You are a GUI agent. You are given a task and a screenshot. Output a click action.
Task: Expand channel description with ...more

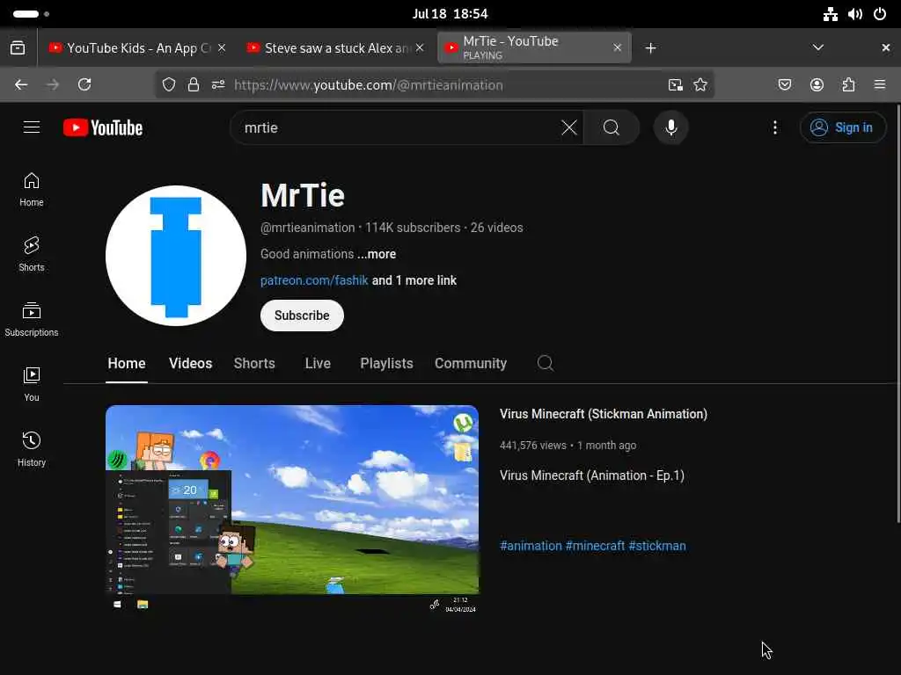coord(377,254)
